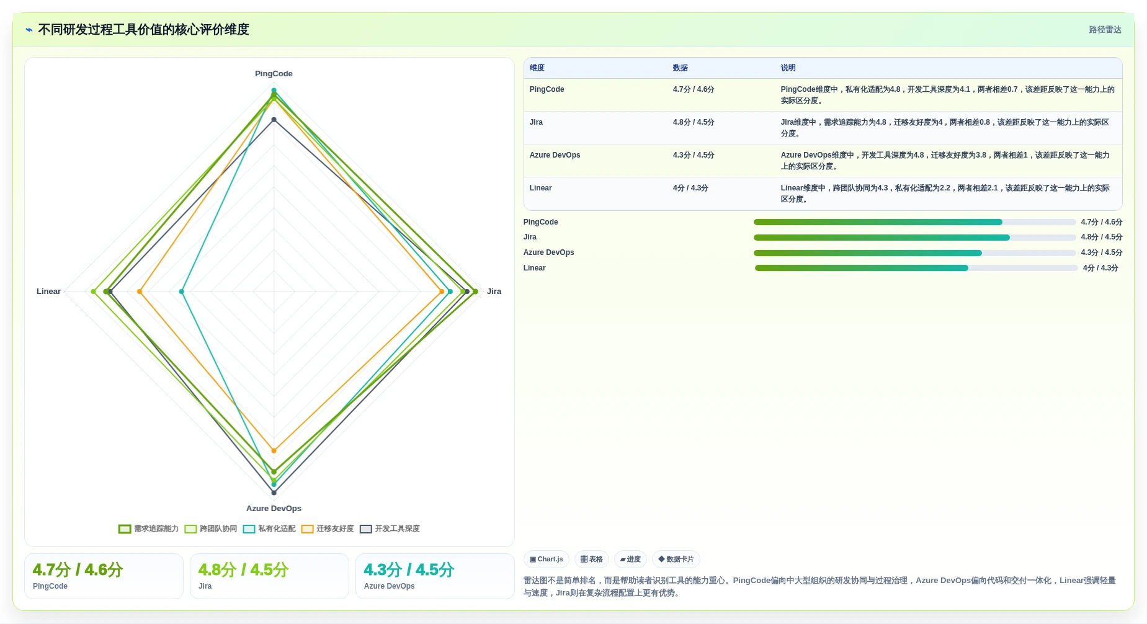Open the Jira 4.8分 / 4.5分 stat card
1147x624 pixels.
pos(269,576)
